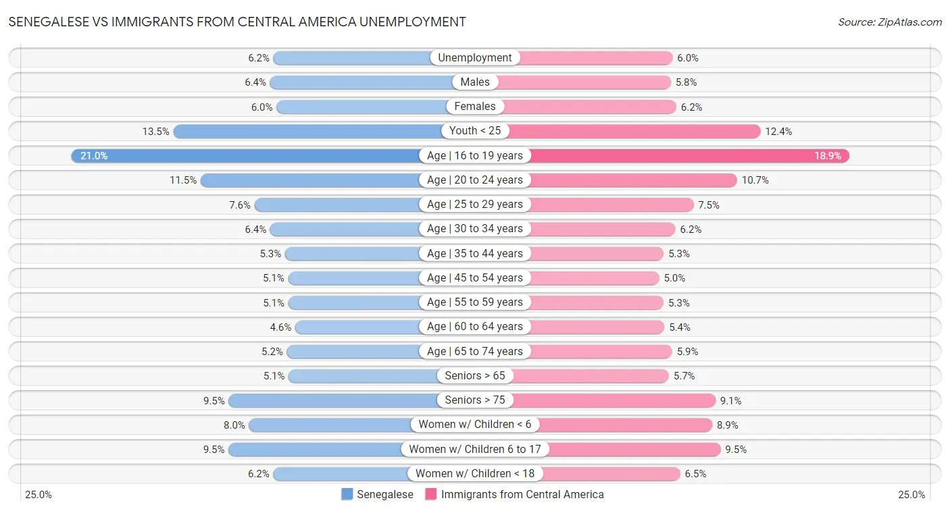Image resolution: width=950 pixels, height=511 pixels.
Task: Click the Age | 25 to 29 years label
Action: pos(475,205)
